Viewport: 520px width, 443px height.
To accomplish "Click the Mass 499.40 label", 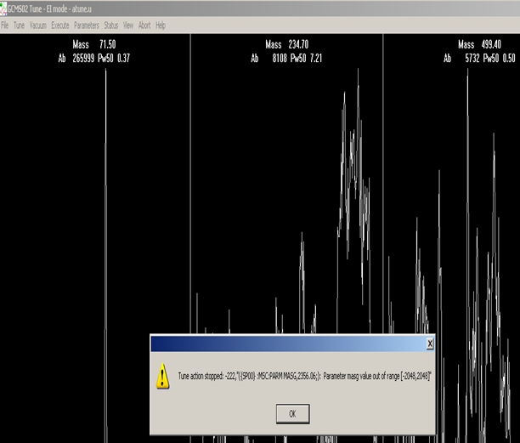I will pos(479,44).
